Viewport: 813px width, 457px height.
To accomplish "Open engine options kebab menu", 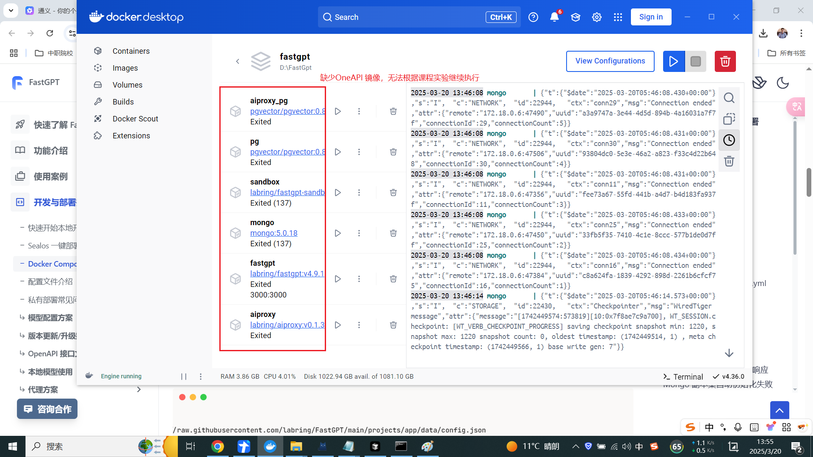I will tap(201, 376).
